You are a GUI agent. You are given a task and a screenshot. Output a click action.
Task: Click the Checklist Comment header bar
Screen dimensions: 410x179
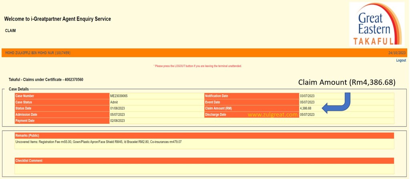pyautogui.click(x=204, y=161)
